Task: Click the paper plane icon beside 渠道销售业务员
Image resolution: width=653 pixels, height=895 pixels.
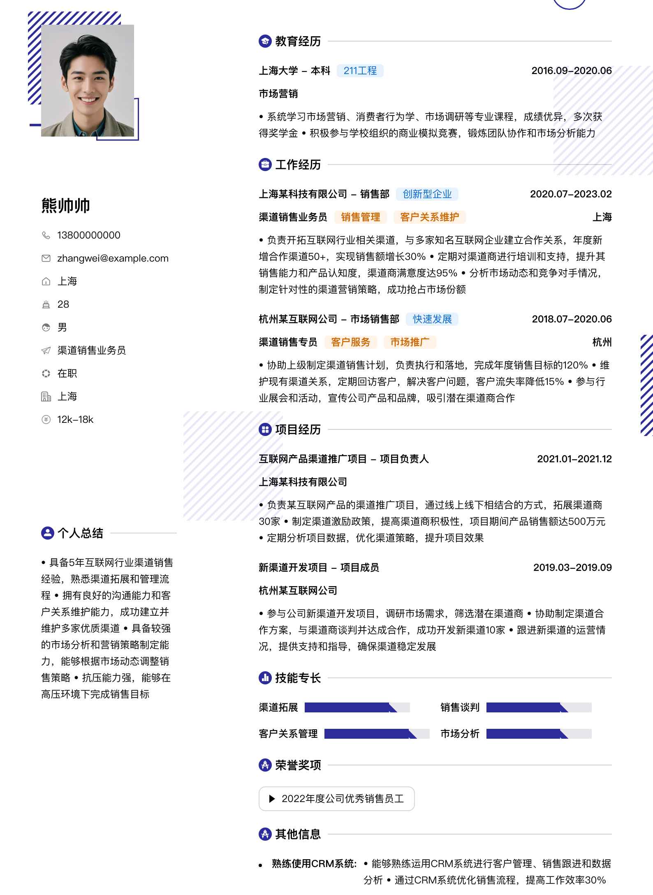Action: tap(46, 350)
